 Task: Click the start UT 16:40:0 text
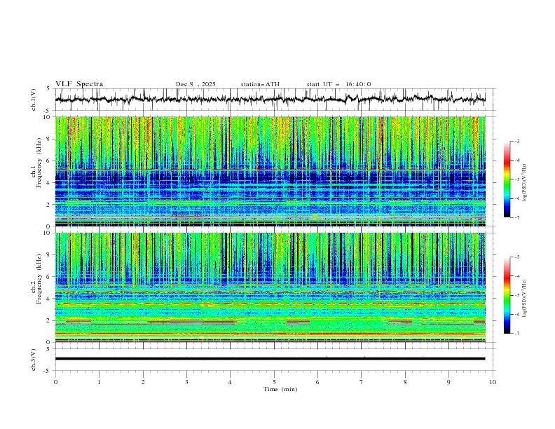pos(338,84)
